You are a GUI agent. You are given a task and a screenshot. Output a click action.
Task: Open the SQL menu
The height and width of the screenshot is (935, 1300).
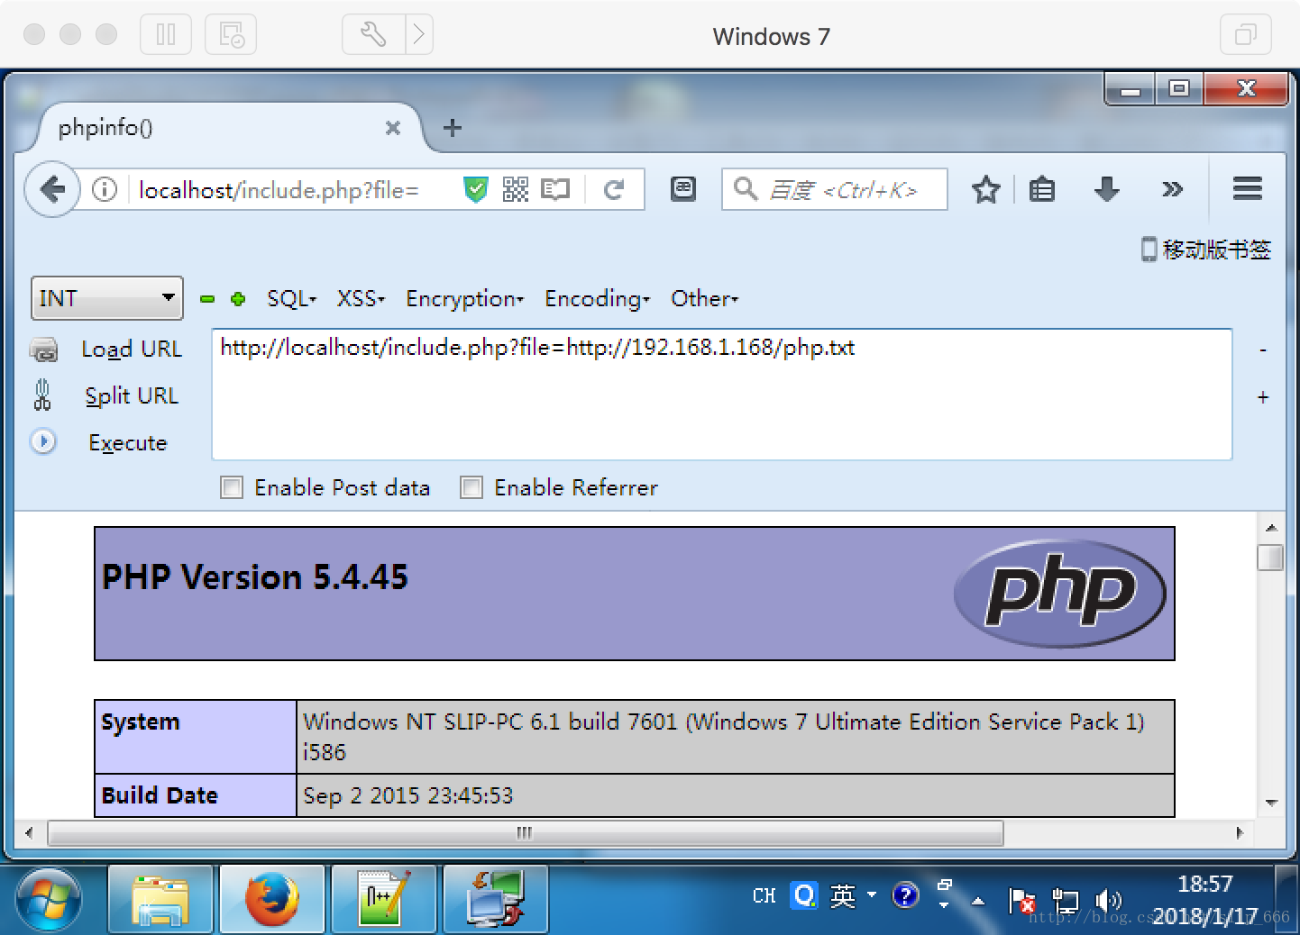pyautogui.click(x=291, y=299)
